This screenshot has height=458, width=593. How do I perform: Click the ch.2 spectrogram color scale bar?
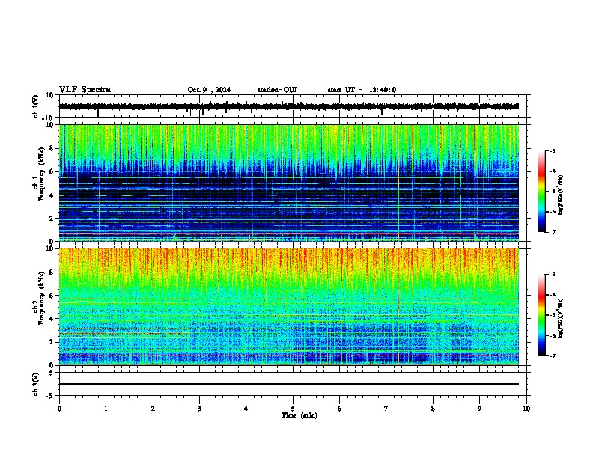pos(542,315)
